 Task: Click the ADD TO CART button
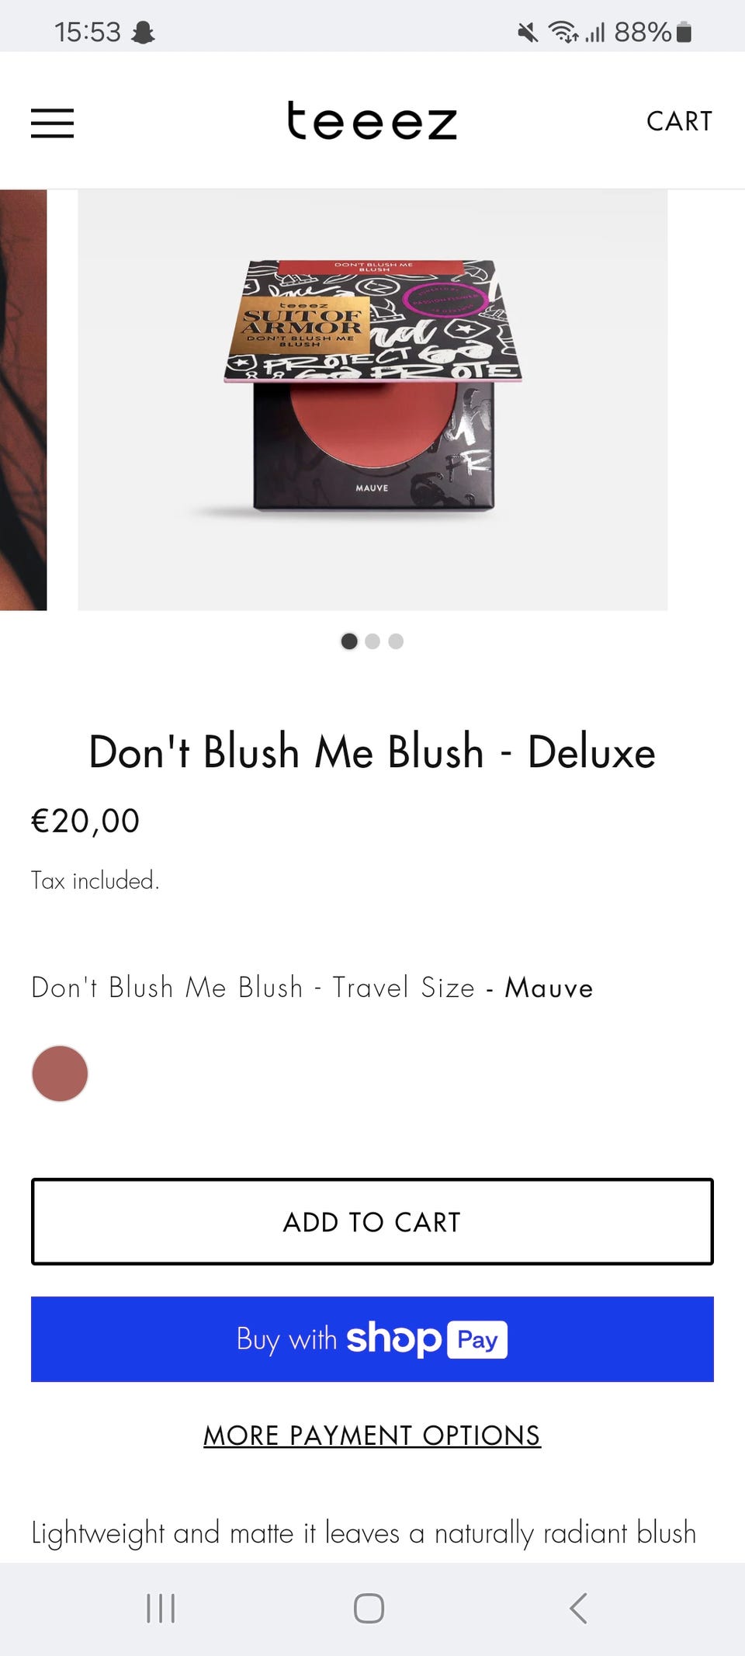coord(372,1222)
